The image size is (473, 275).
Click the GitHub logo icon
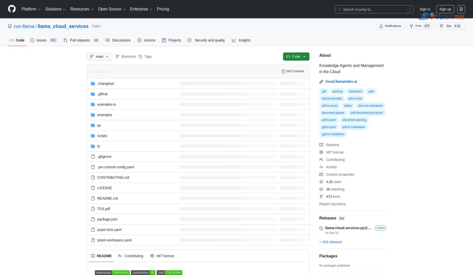click(x=12, y=9)
